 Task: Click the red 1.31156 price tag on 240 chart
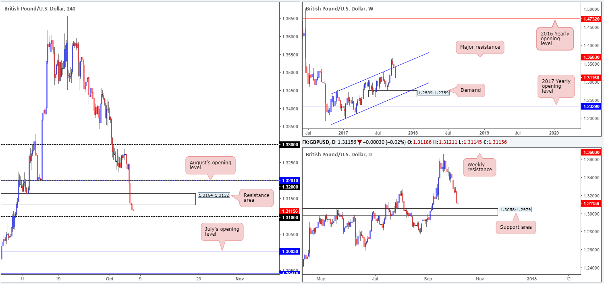coord(291,211)
